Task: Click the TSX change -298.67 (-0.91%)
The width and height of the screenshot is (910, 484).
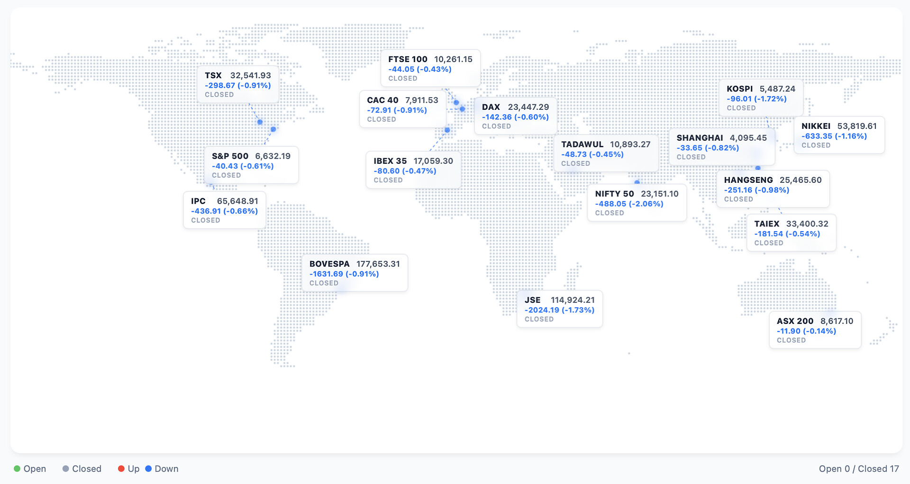Action: coord(238,86)
